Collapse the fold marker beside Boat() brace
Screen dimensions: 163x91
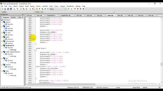pyautogui.click(x=35, y=50)
